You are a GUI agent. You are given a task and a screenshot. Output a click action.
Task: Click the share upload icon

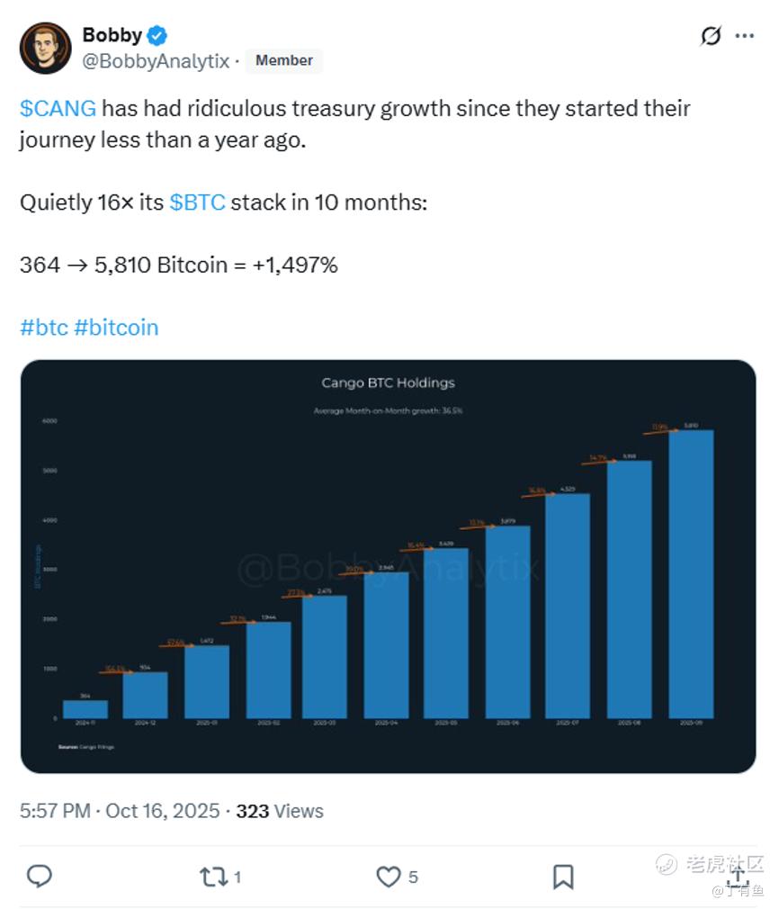tap(738, 876)
